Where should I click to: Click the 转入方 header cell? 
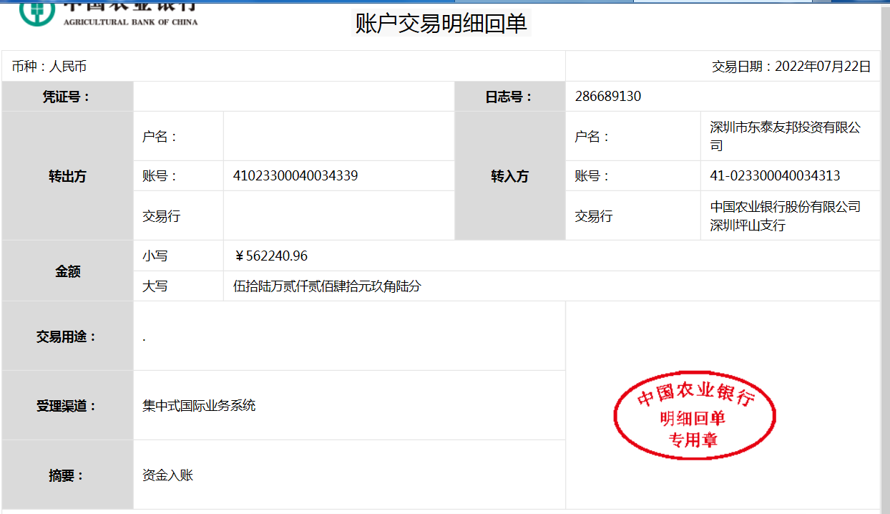pyautogui.click(x=509, y=176)
